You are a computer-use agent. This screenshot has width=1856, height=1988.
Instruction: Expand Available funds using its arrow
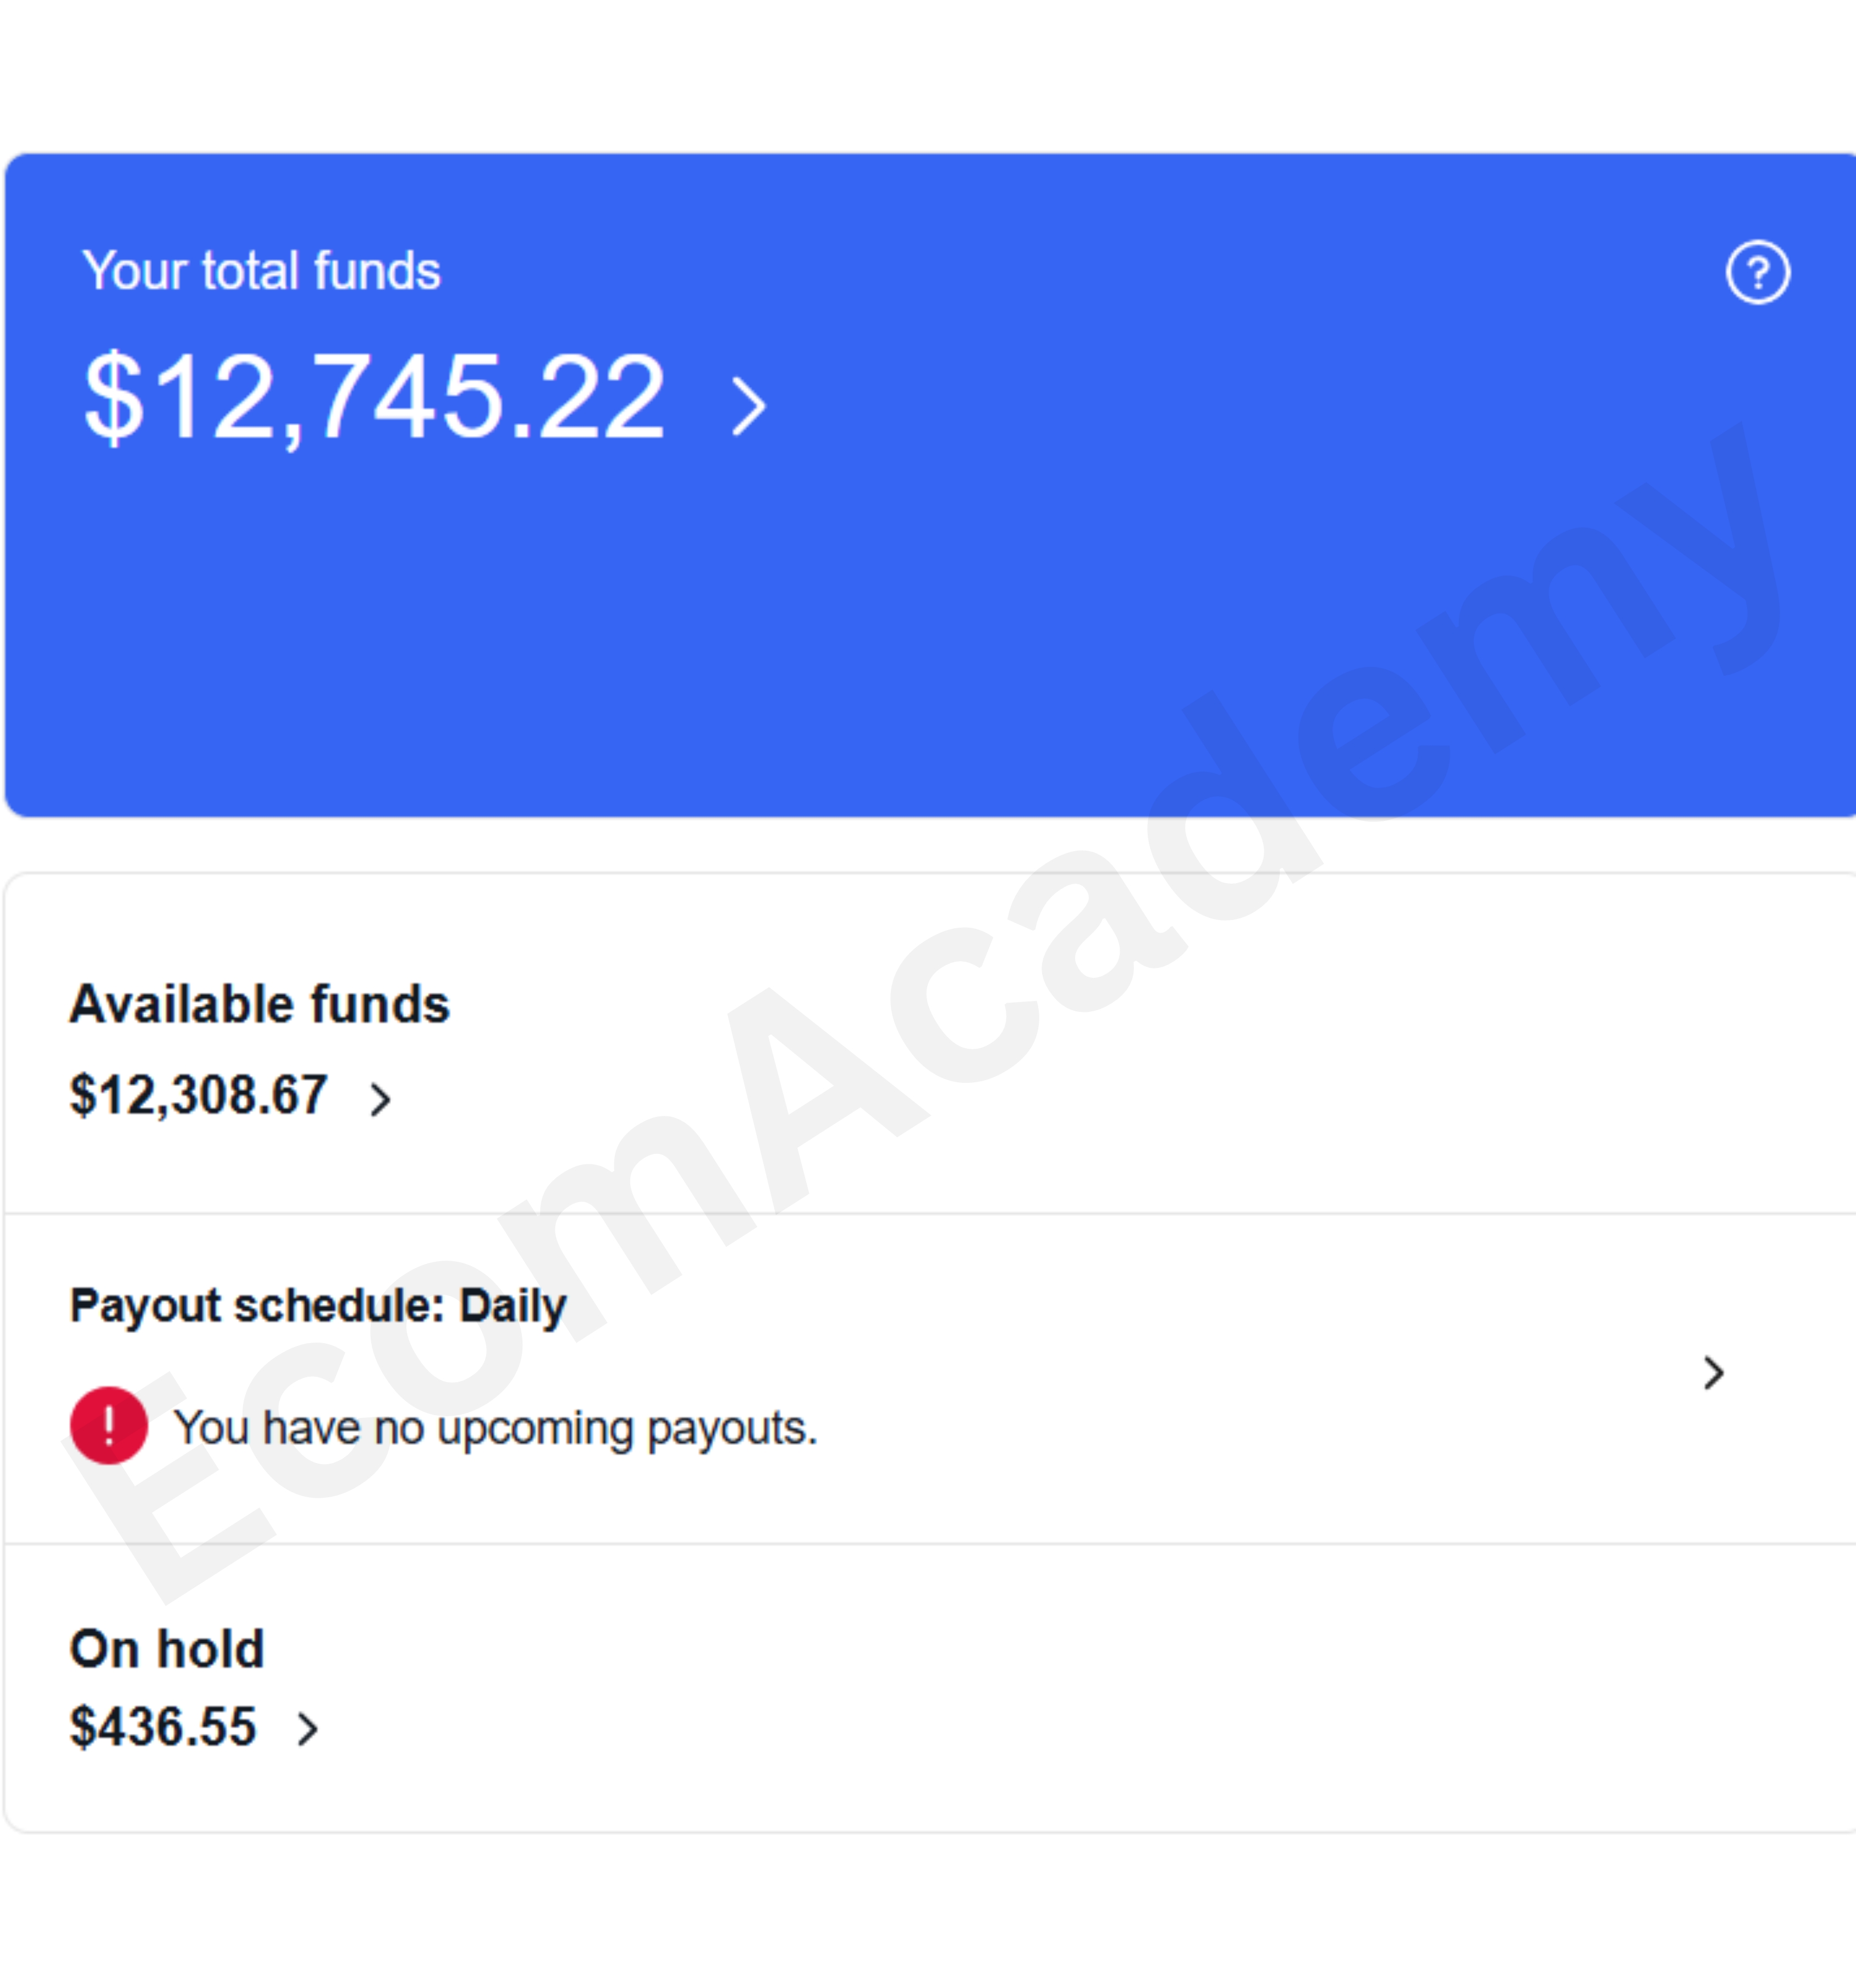(x=380, y=1099)
